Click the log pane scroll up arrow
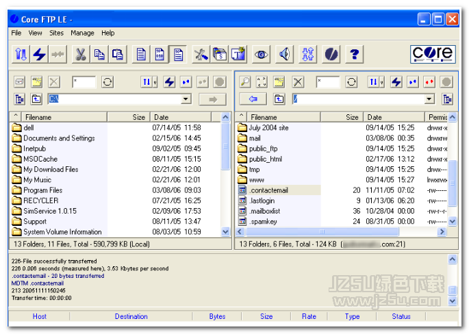 (453, 259)
